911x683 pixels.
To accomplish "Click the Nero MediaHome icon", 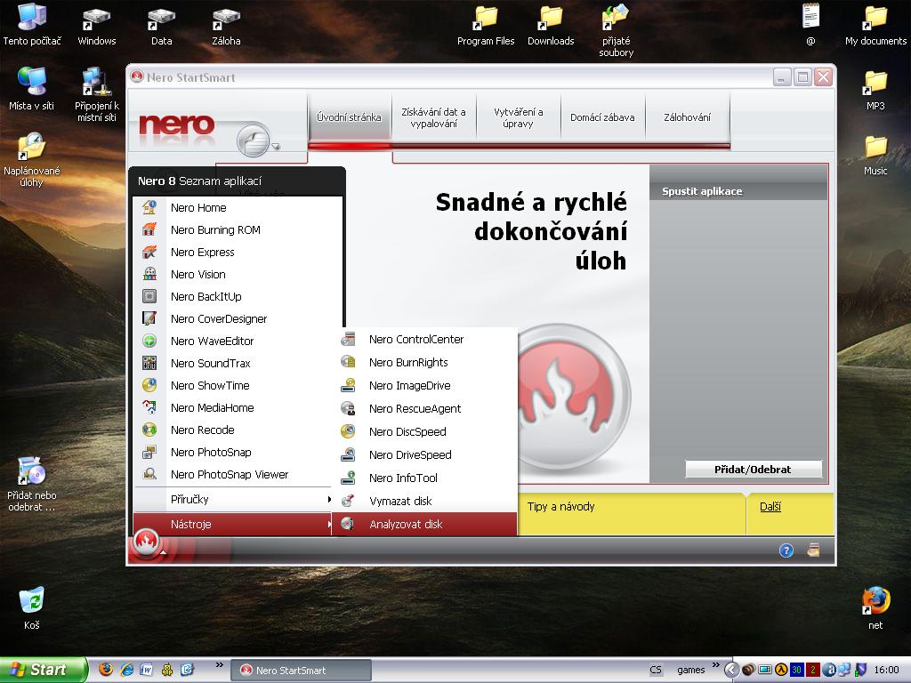I will pos(149,407).
